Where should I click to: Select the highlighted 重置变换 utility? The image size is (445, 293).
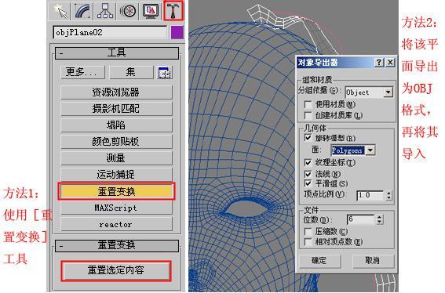(x=116, y=192)
